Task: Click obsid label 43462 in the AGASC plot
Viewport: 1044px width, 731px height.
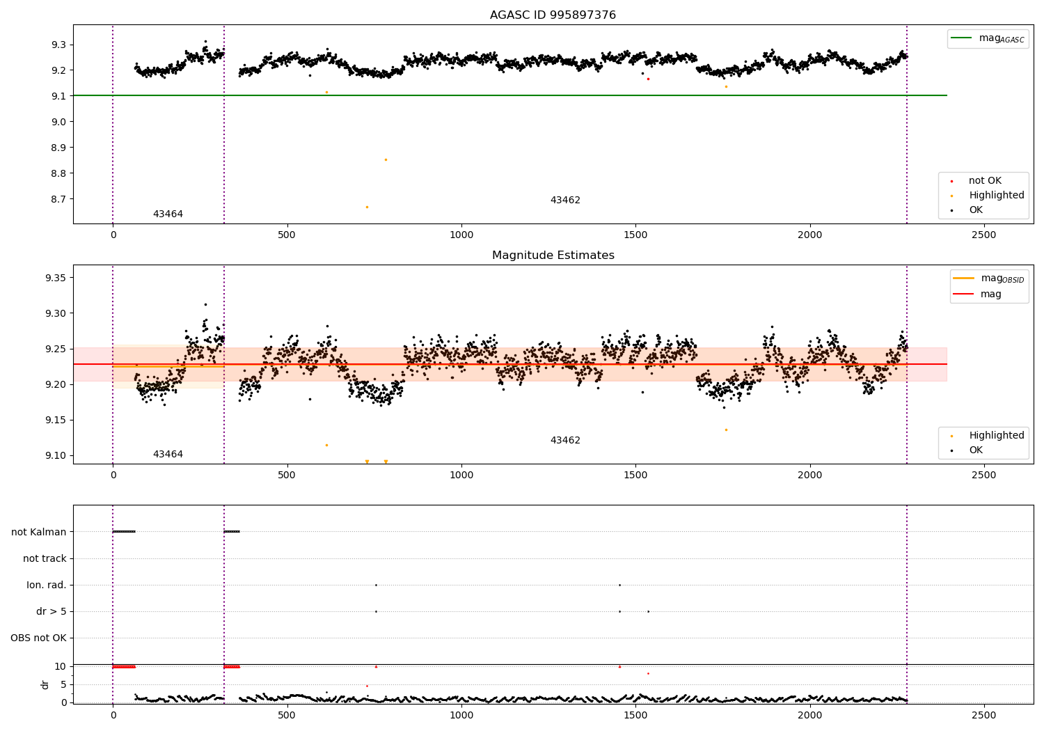Action: 565,201
